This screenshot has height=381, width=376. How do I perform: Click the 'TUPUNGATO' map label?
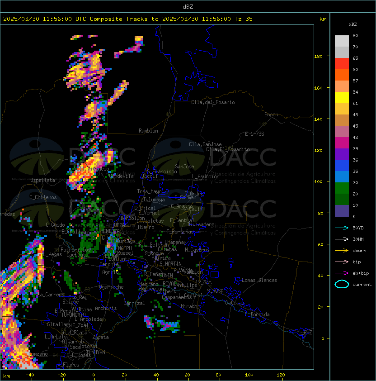pos(74,315)
